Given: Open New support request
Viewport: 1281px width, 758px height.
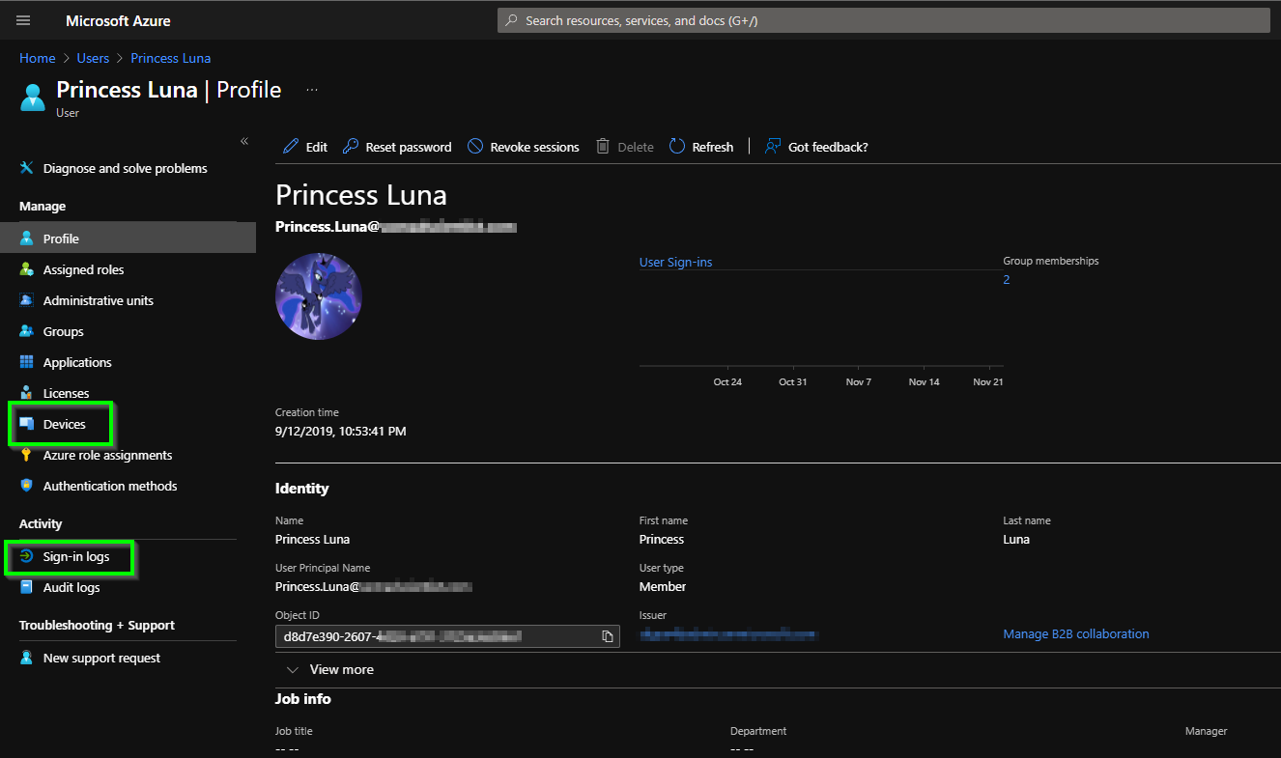Looking at the screenshot, I should click(x=102, y=658).
